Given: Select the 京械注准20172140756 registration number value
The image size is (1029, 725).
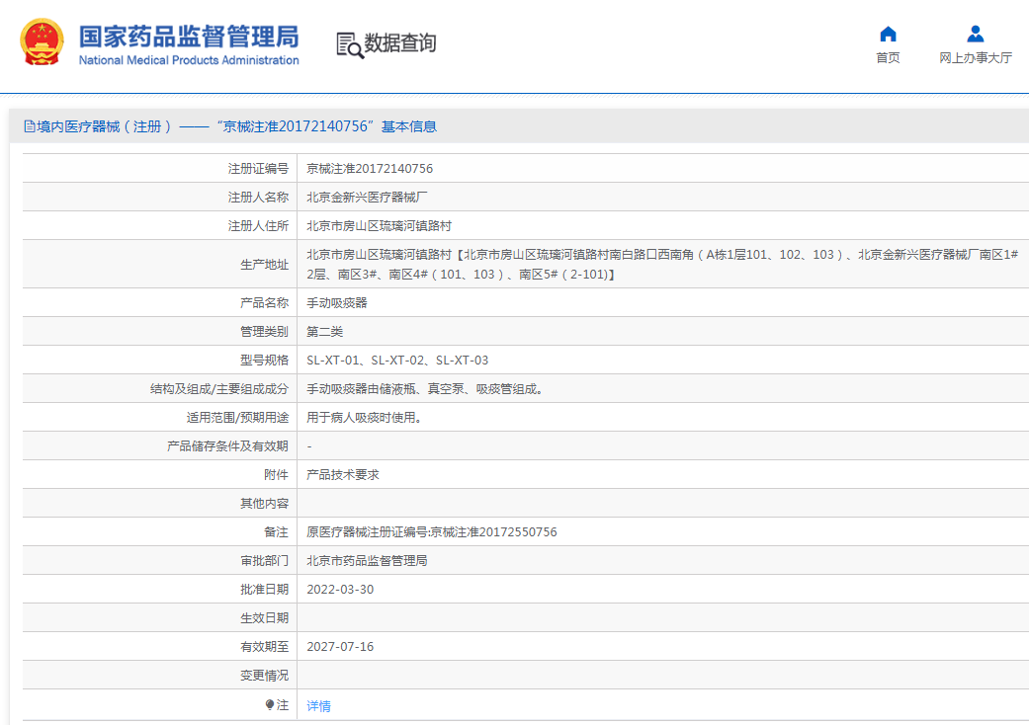Looking at the screenshot, I should coord(370,169).
